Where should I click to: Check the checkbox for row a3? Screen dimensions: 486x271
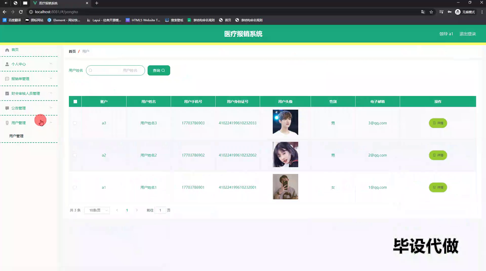75,123
